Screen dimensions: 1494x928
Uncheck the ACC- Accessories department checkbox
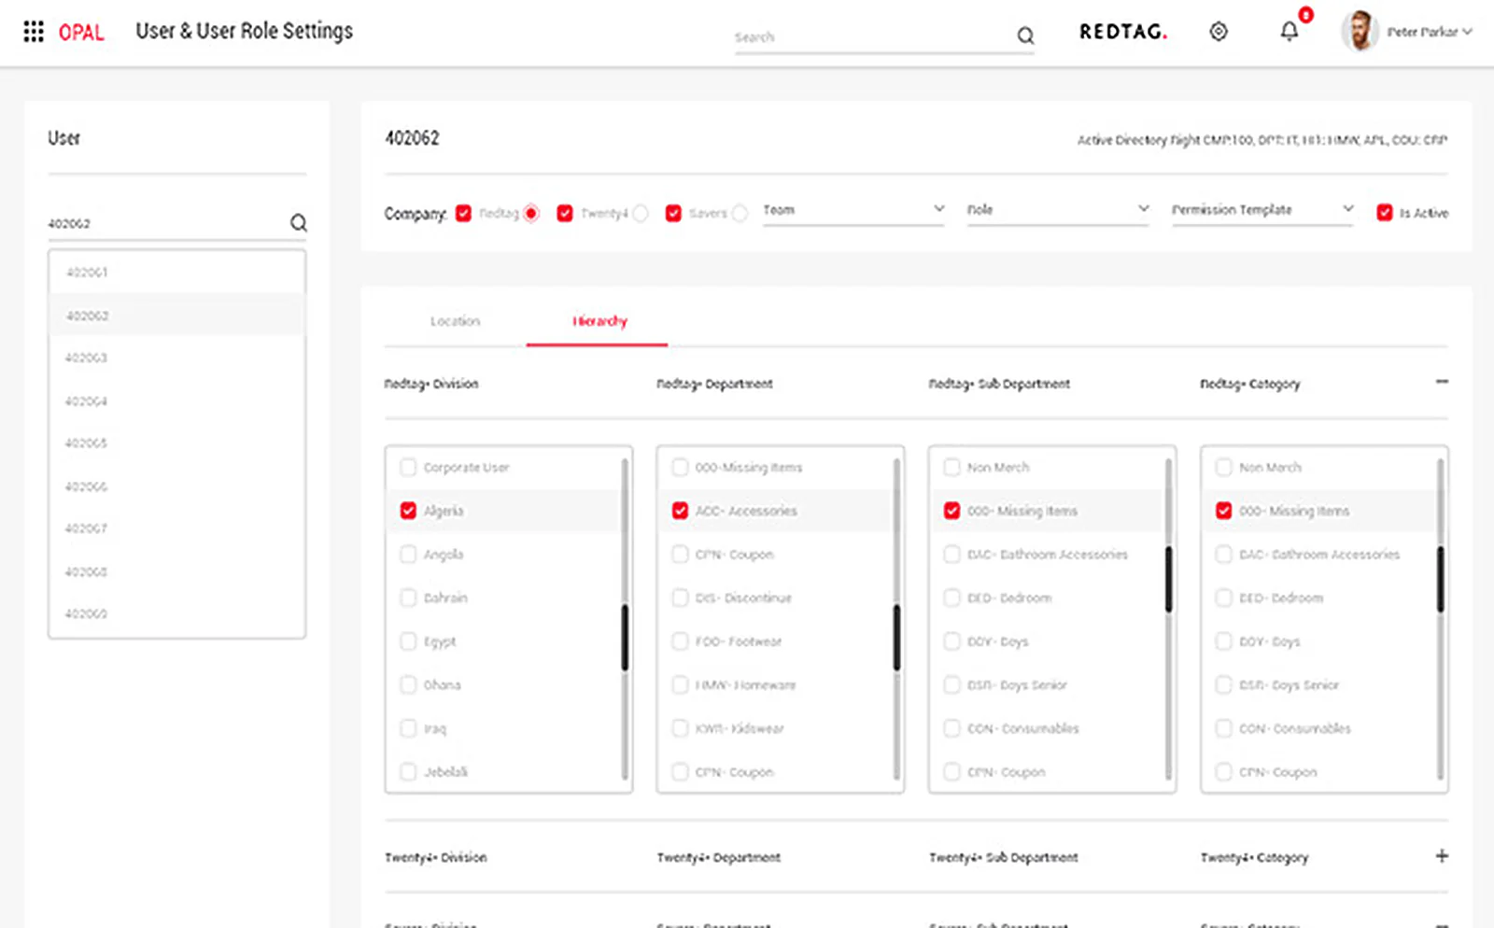pyautogui.click(x=680, y=511)
